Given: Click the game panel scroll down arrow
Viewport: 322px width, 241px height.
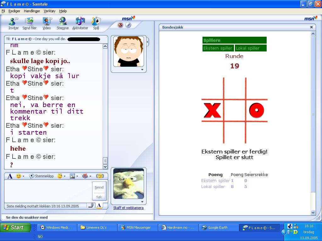Looking at the screenshot, I should tap(313, 212).
